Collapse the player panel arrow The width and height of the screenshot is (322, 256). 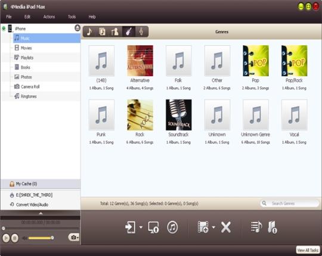(41, 213)
